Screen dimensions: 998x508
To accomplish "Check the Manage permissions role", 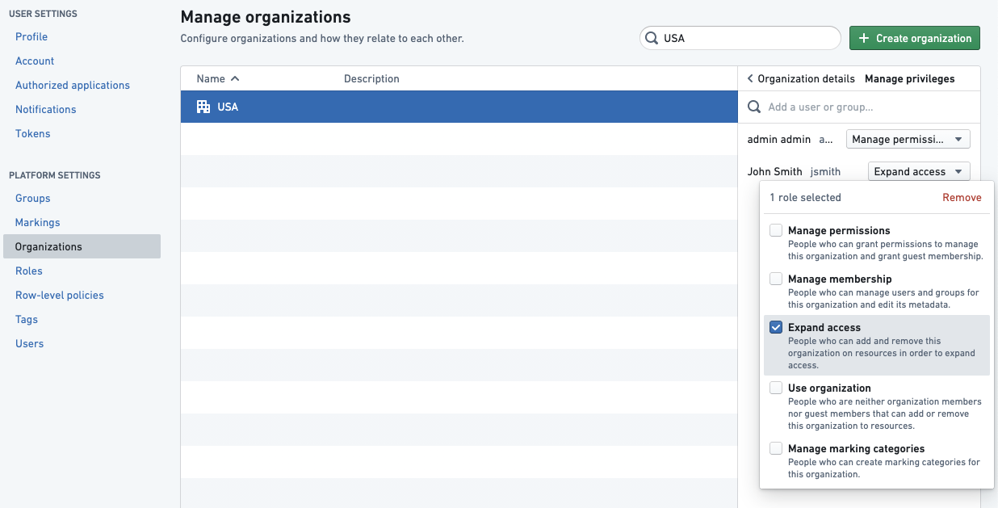I will tap(776, 230).
